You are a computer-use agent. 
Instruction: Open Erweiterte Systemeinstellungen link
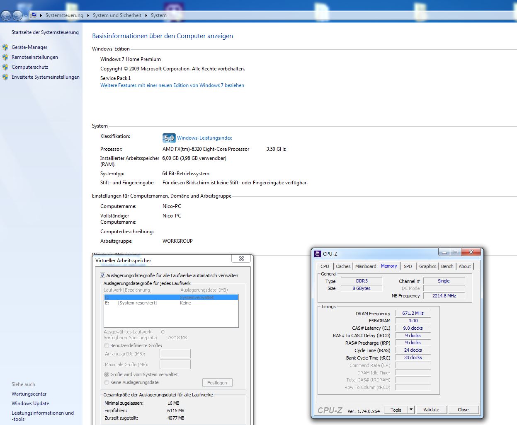(x=46, y=77)
